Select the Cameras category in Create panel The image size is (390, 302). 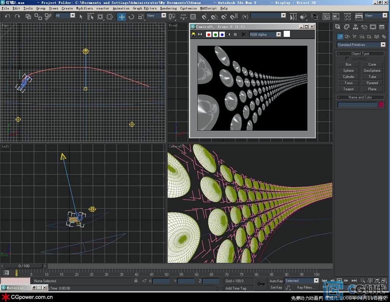(x=362, y=37)
